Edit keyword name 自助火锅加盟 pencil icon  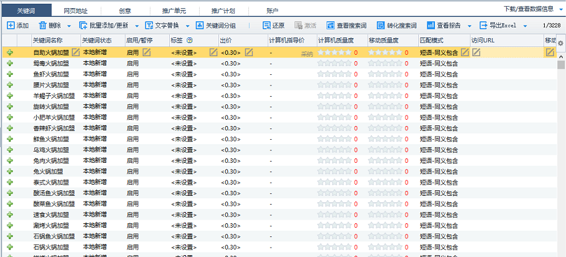pos(76,52)
